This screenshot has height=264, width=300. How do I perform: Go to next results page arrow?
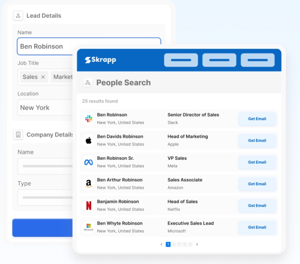(x=197, y=244)
